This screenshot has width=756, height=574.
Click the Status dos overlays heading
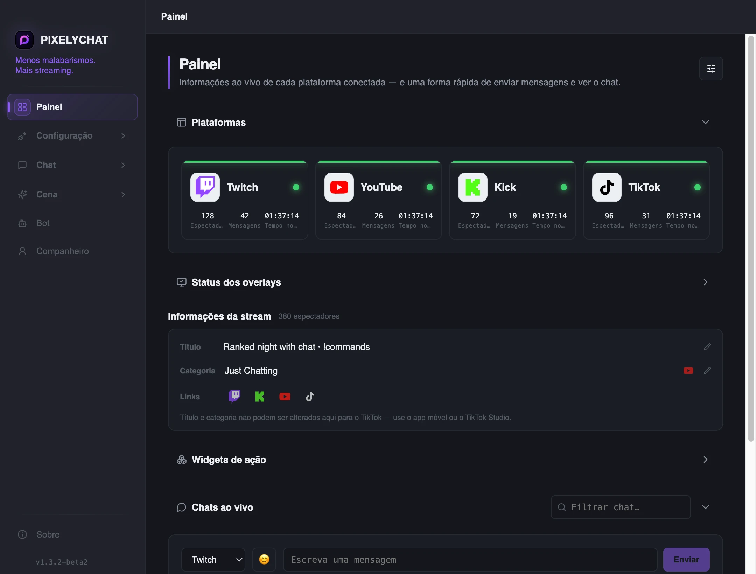236,282
